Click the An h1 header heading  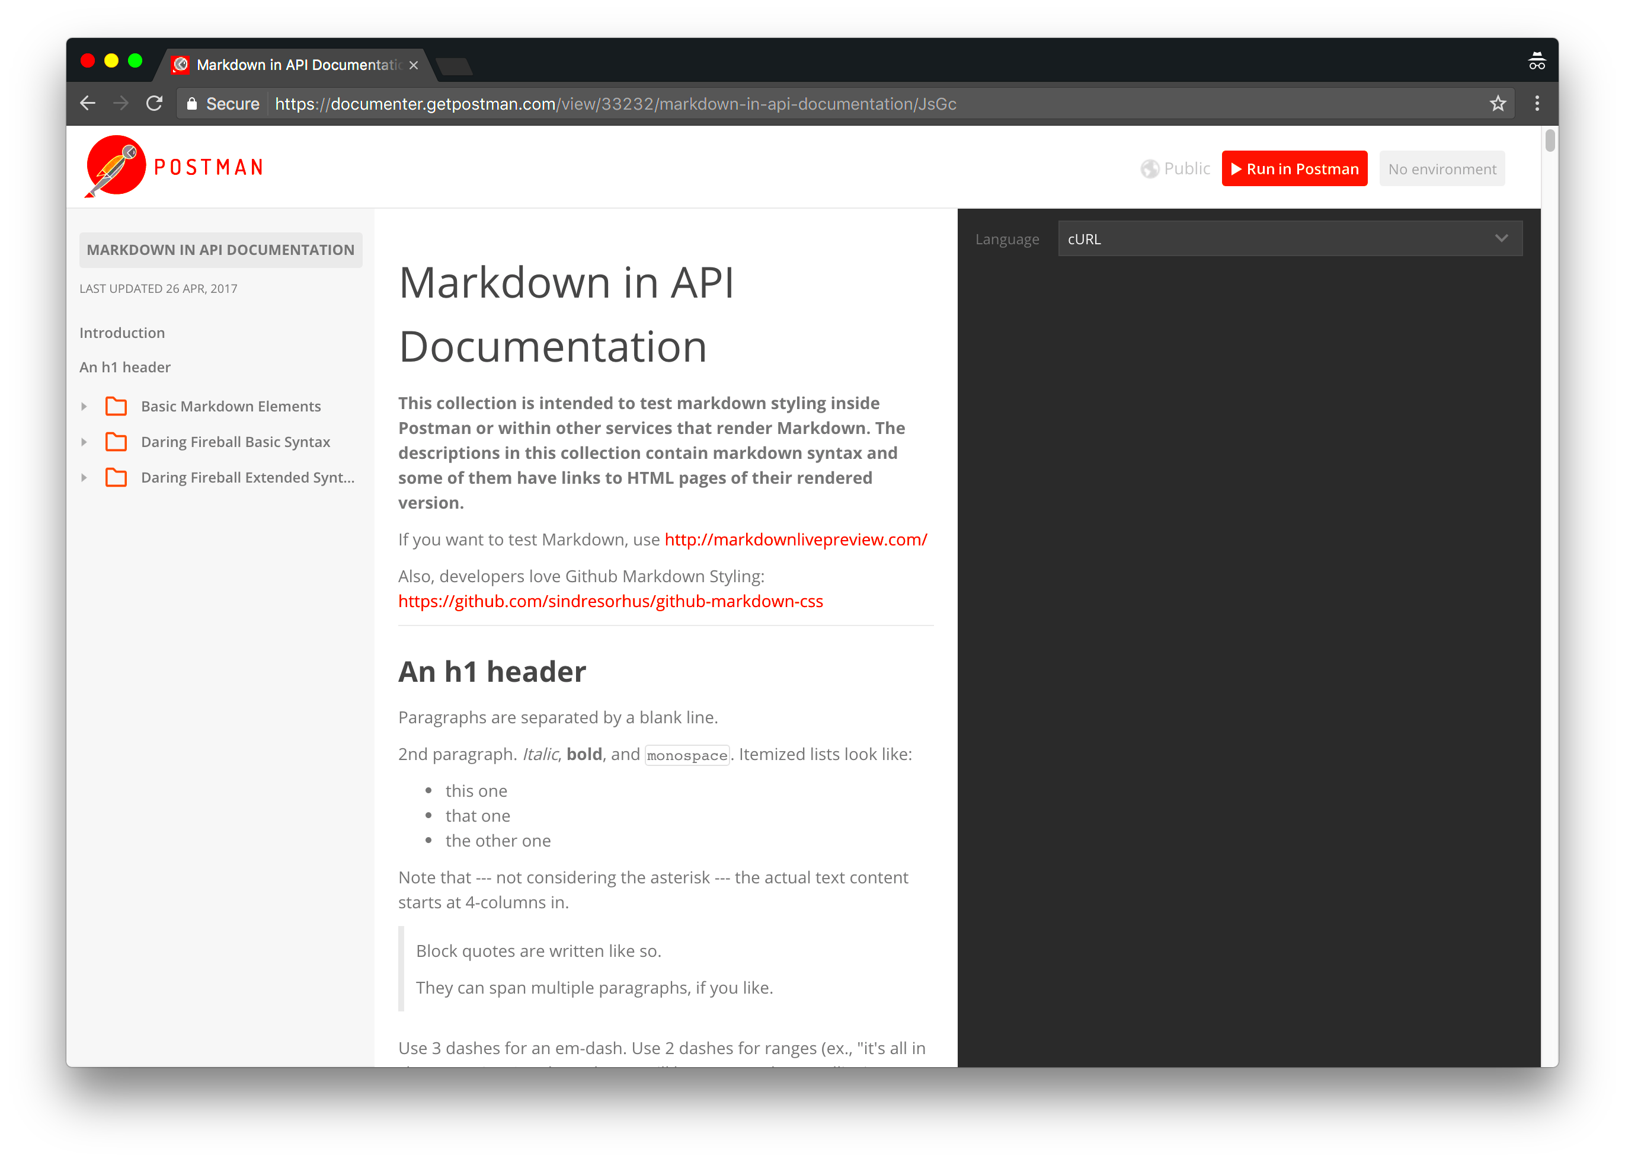pyautogui.click(x=492, y=671)
